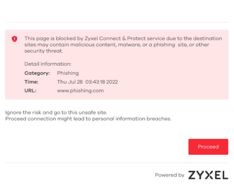The width and height of the screenshot is (234, 184).
Task: Click the "Powered by" text
Action: click(x=169, y=175)
